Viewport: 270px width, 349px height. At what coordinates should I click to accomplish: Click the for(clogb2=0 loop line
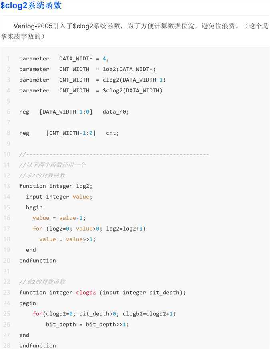pos(104,314)
